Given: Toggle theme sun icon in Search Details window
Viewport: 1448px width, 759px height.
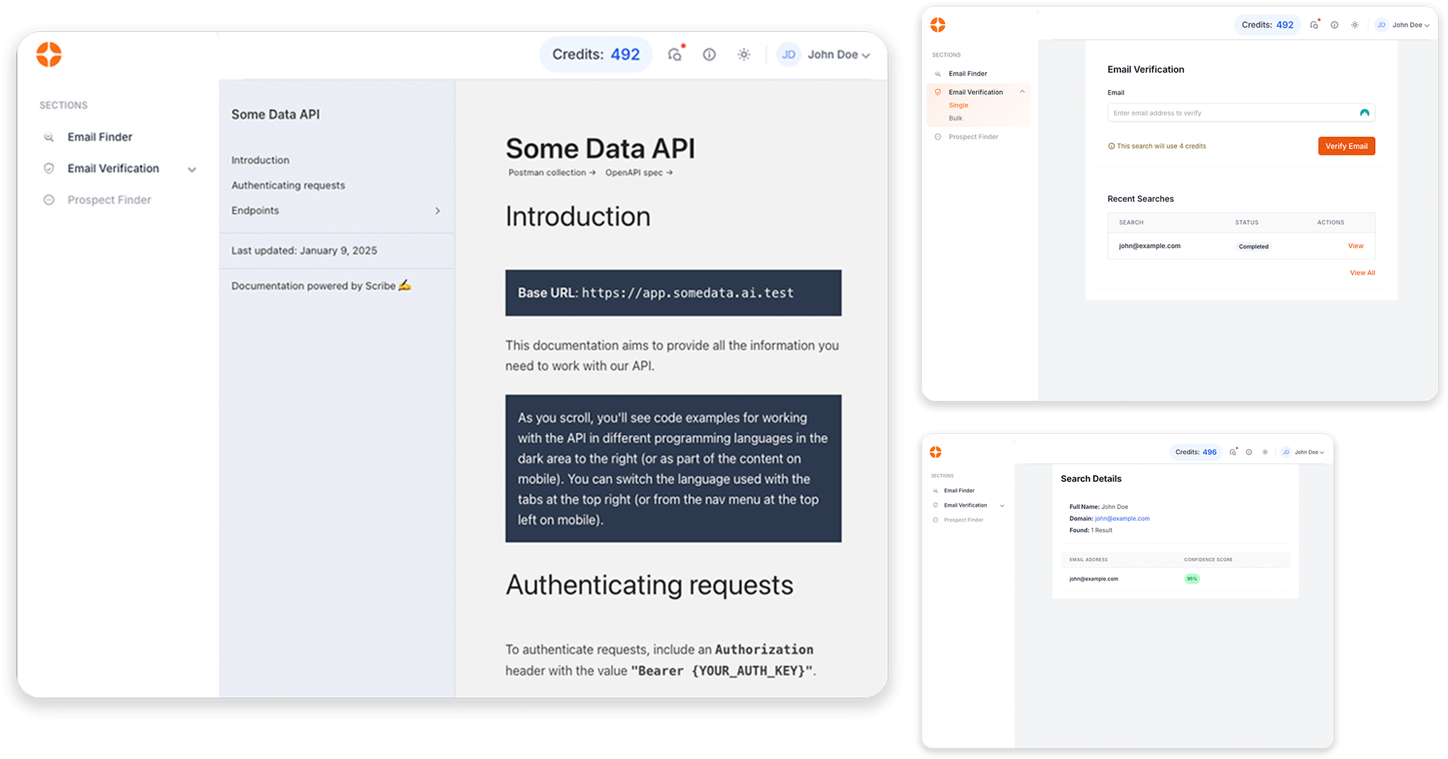Looking at the screenshot, I should point(1265,452).
